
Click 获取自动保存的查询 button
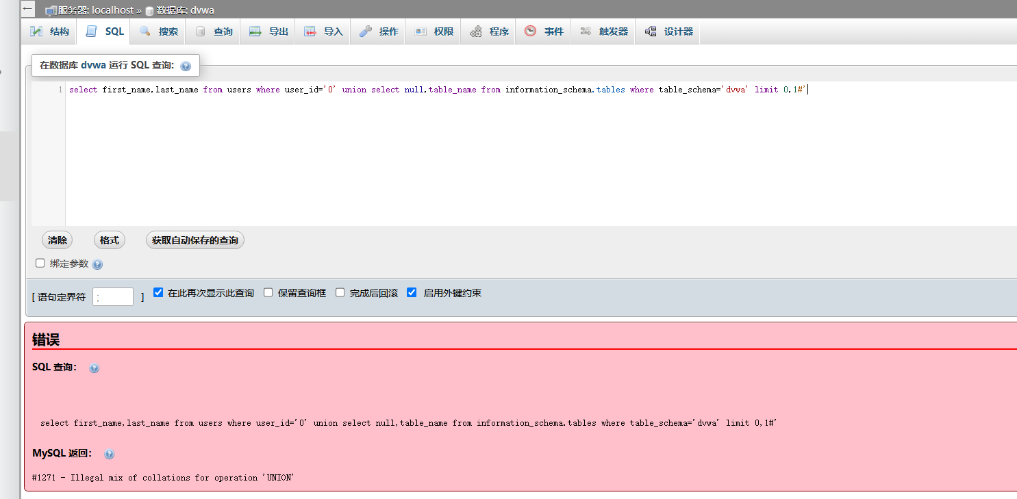(195, 240)
